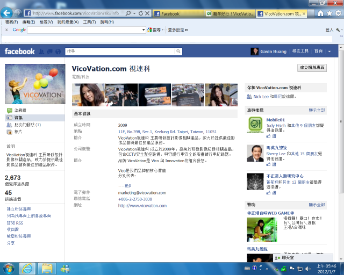This screenshot has width=344, height=275.
Task: Click the refresh icon in the address bar
Action: click(x=141, y=13)
